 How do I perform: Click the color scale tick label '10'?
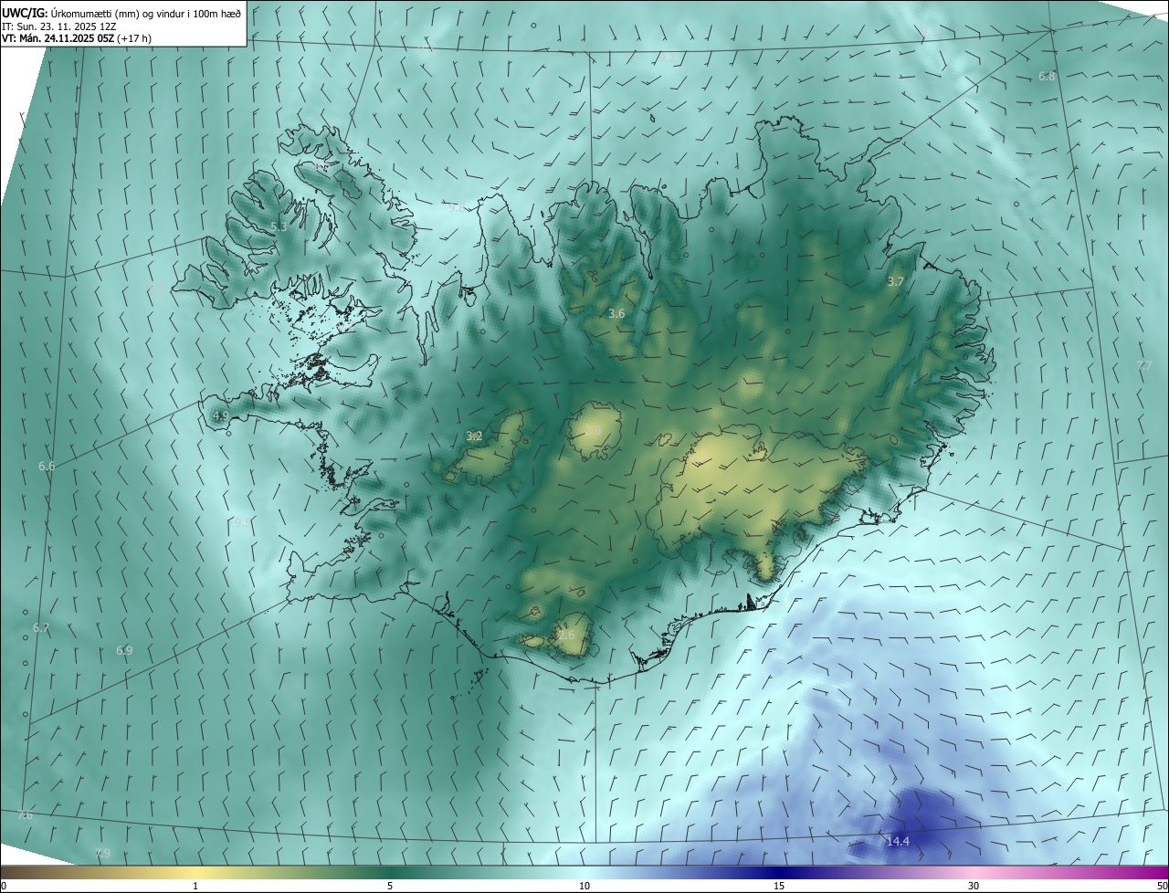coord(584,887)
